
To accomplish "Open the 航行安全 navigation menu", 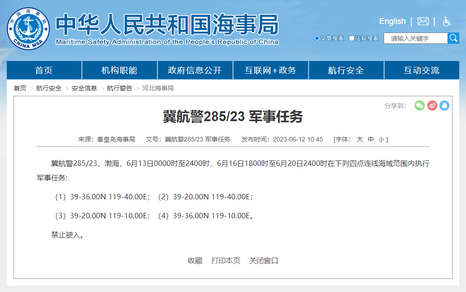I will coord(346,71).
